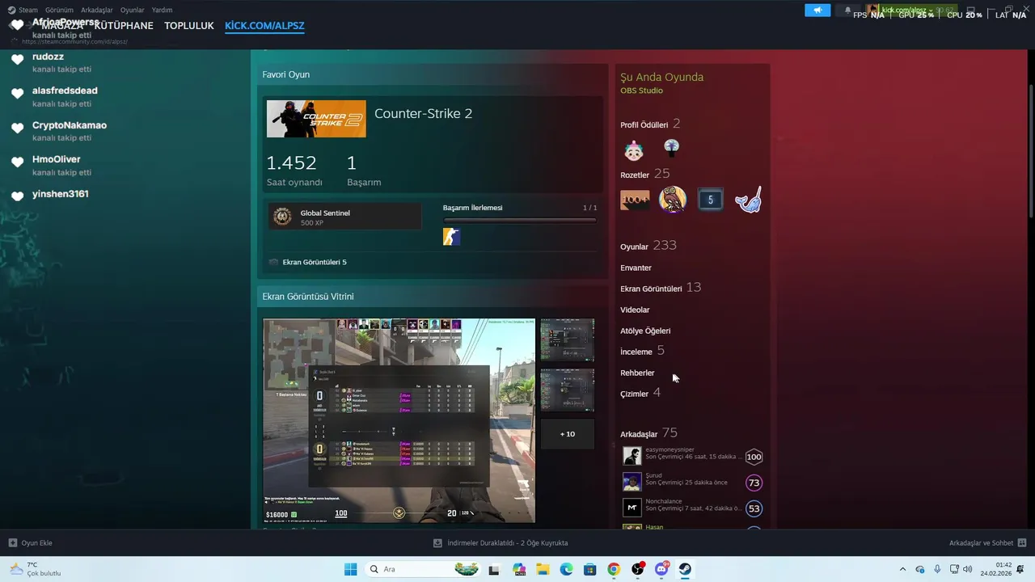The image size is (1035, 582).
Task: Open the Counter-Strike 2 game logo
Action: coord(316,119)
